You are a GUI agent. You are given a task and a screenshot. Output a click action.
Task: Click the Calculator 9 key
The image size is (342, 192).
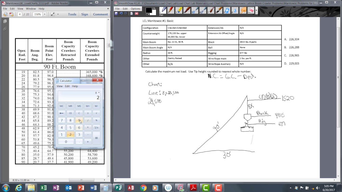click(x=79, y=120)
